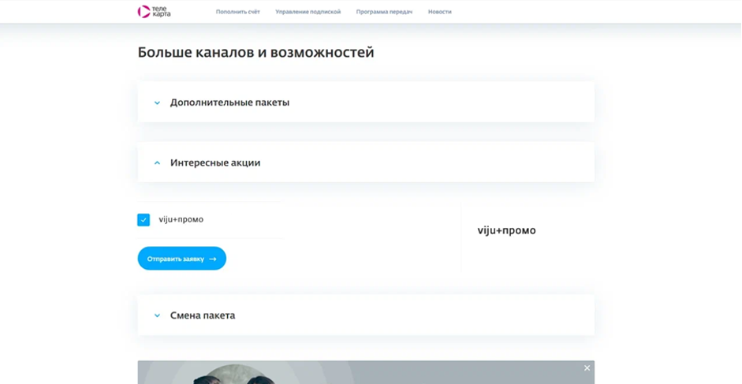Open Программа передач menu item
Viewport: 742px width, 384px height.
(384, 12)
